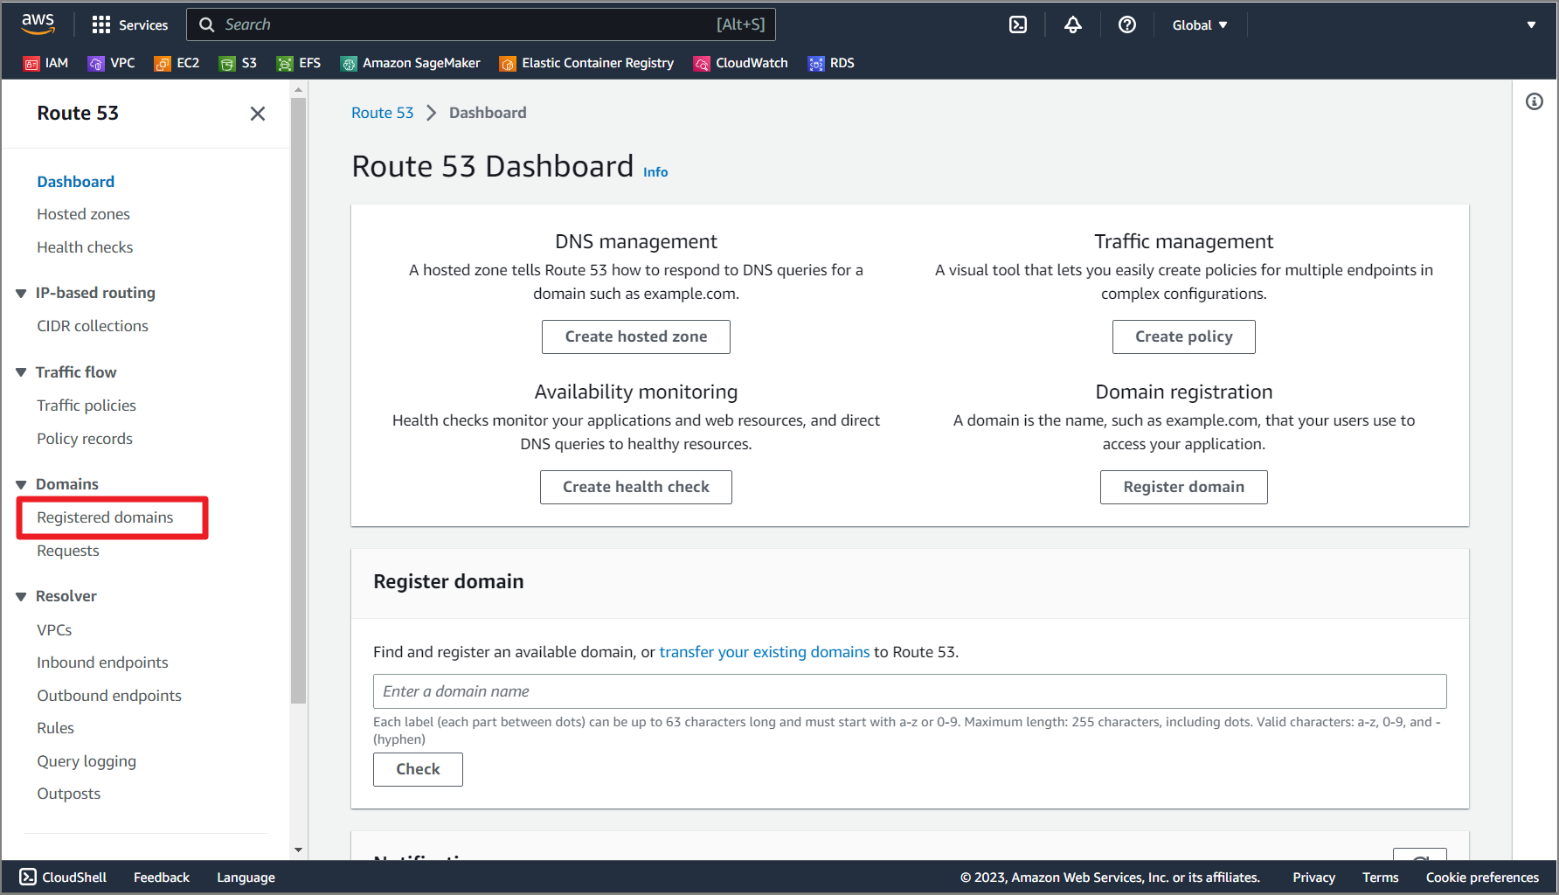Viewport: 1559px width, 895px height.
Task: Close the Route 53 navigation panel
Action: 258,114
